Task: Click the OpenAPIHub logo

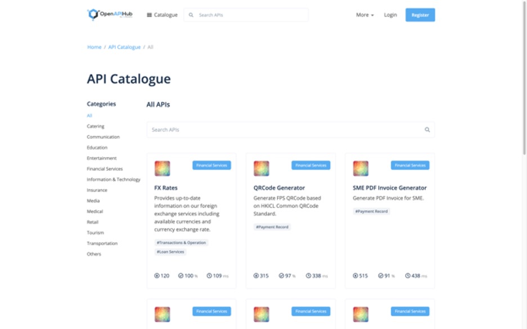Action: coord(109,15)
